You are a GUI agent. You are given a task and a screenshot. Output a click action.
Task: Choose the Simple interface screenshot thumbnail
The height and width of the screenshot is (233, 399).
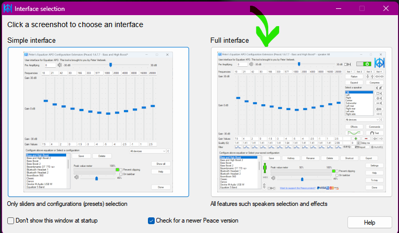tap(98, 122)
